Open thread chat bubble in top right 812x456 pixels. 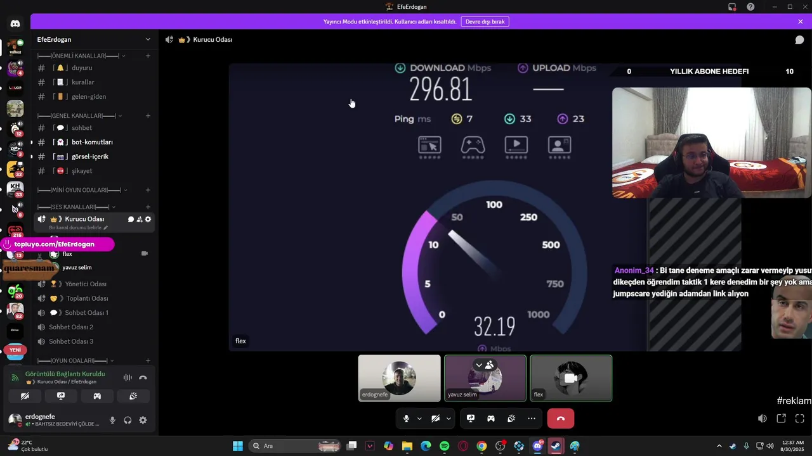800,40
